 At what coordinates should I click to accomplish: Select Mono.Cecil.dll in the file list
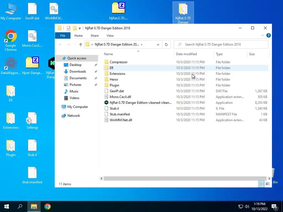pos(186,97)
